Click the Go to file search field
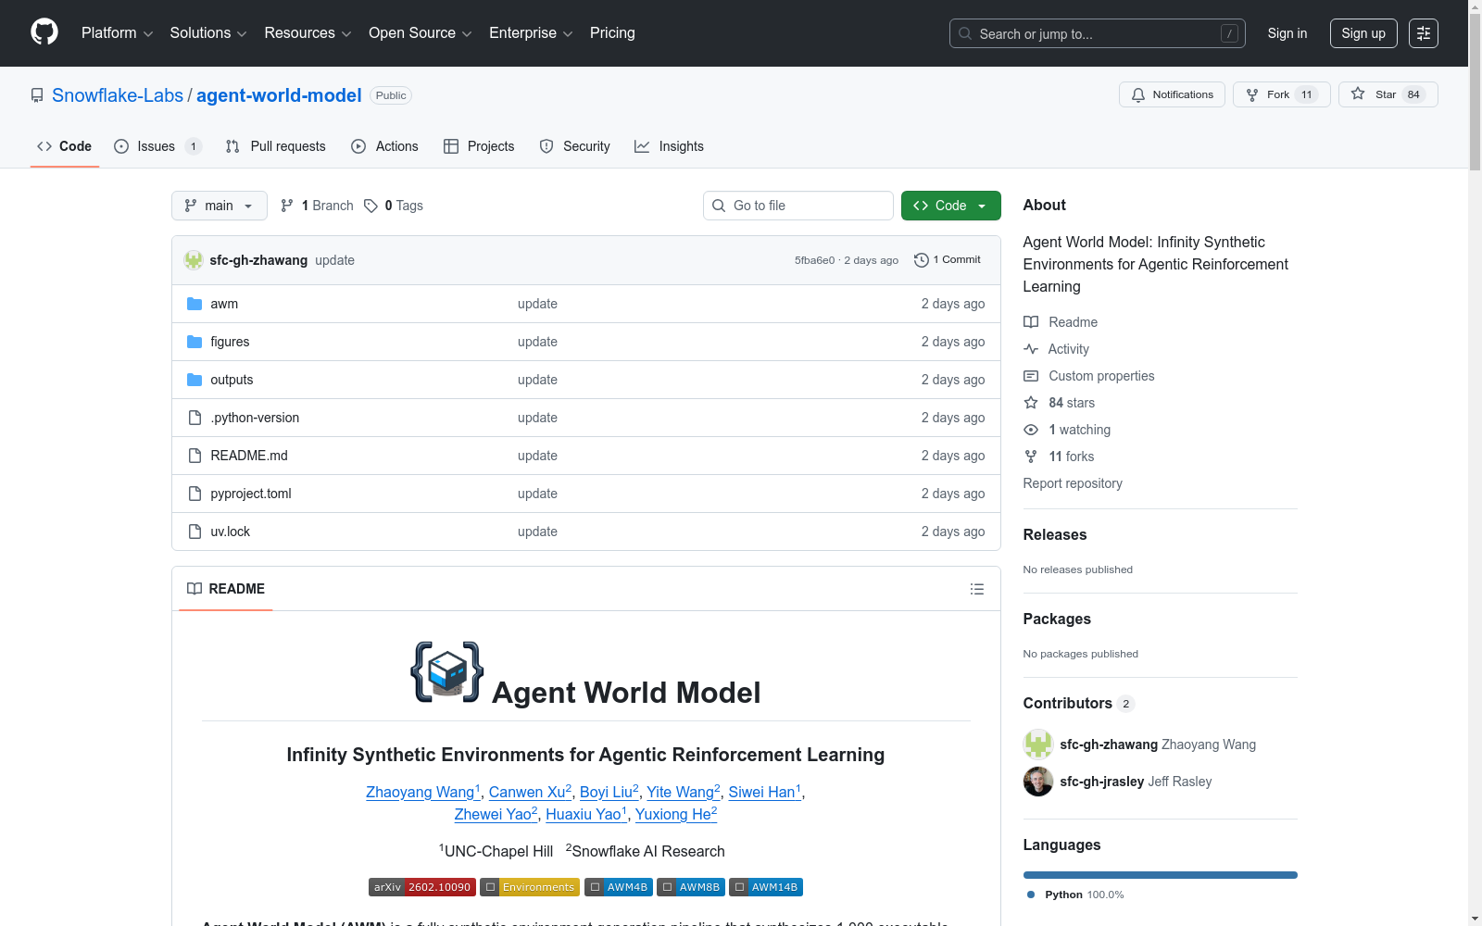The width and height of the screenshot is (1482, 926). [x=798, y=206]
